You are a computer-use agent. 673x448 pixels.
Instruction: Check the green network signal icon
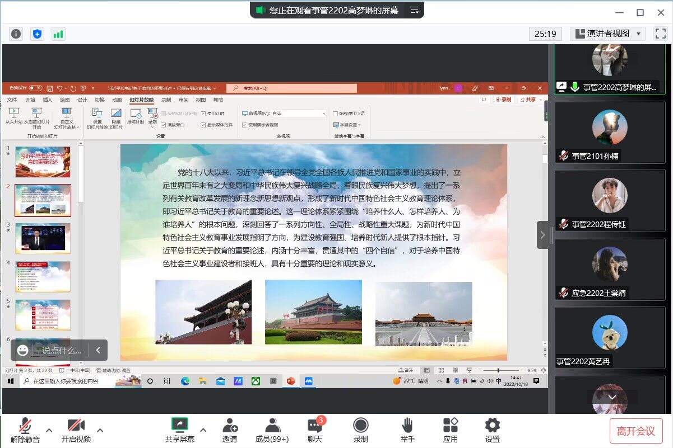coord(58,34)
